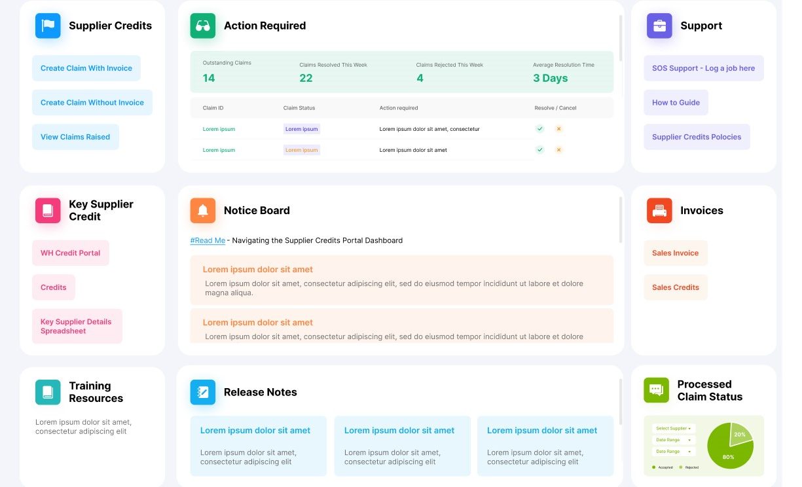Cancel the second claim with its orange X
The image size is (802, 487).
558,150
